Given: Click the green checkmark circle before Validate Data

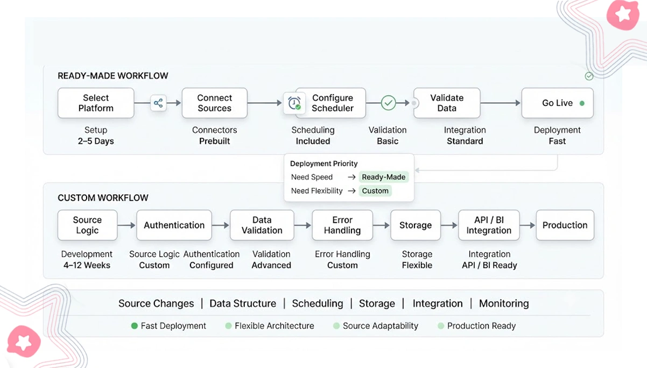Looking at the screenshot, I should coord(388,102).
